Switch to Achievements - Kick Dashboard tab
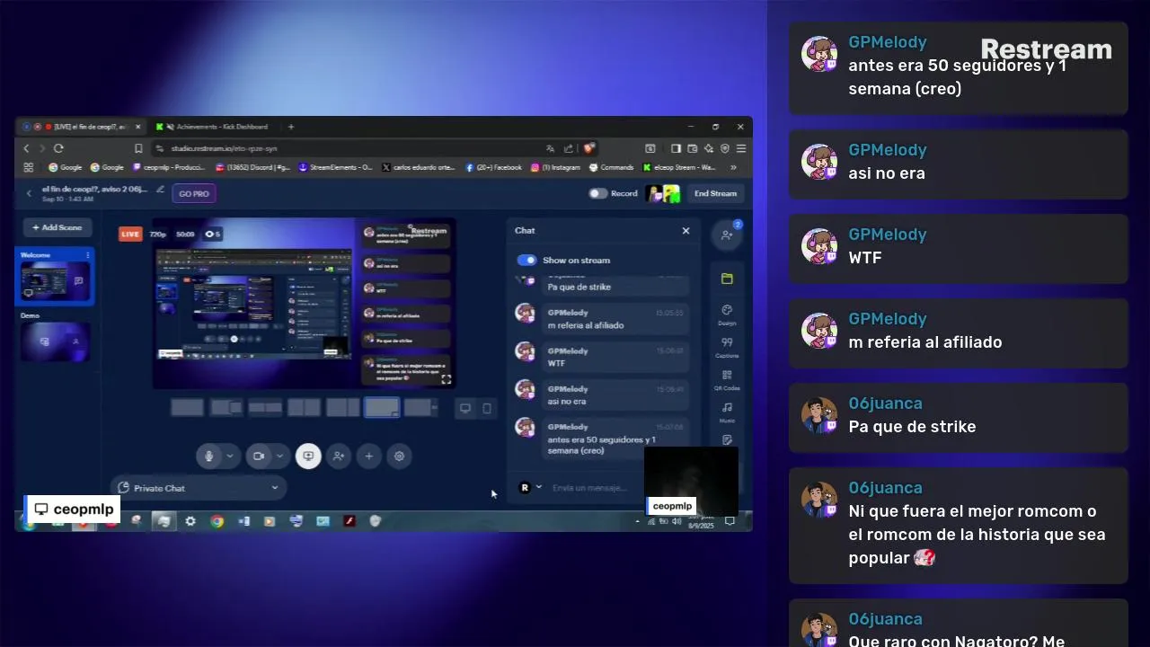Image resolution: width=1150 pixels, height=647 pixels. tap(213, 127)
